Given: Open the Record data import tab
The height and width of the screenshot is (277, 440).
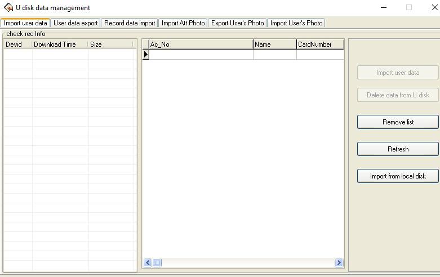Looking at the screenshot, I should coord(130,23).
